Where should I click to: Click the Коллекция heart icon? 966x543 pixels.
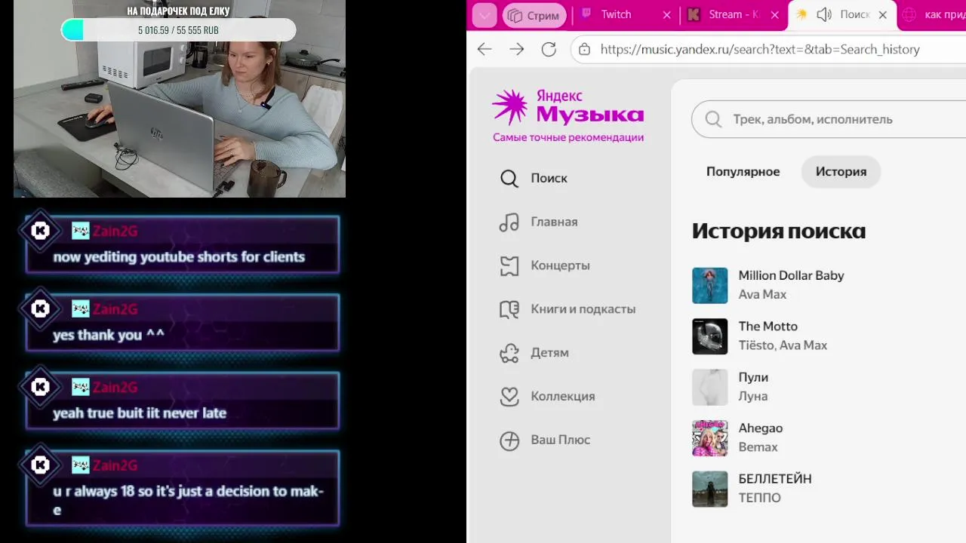(x=509, y=396)
